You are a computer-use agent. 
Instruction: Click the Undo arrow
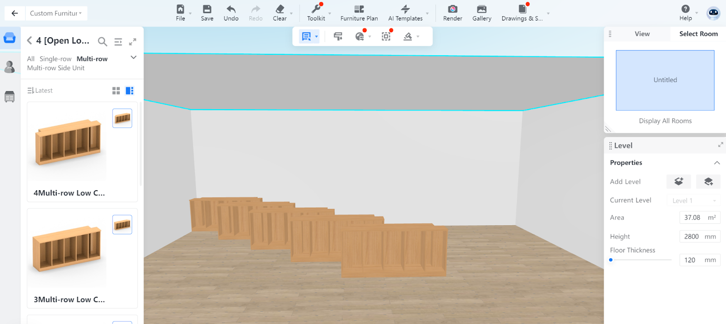pyautogui.click(x=231, y=10)
